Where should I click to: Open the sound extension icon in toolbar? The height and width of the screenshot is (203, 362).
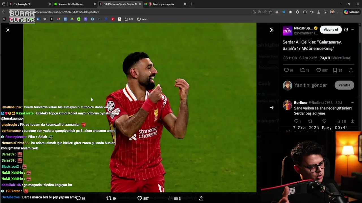tap(284, 12)
